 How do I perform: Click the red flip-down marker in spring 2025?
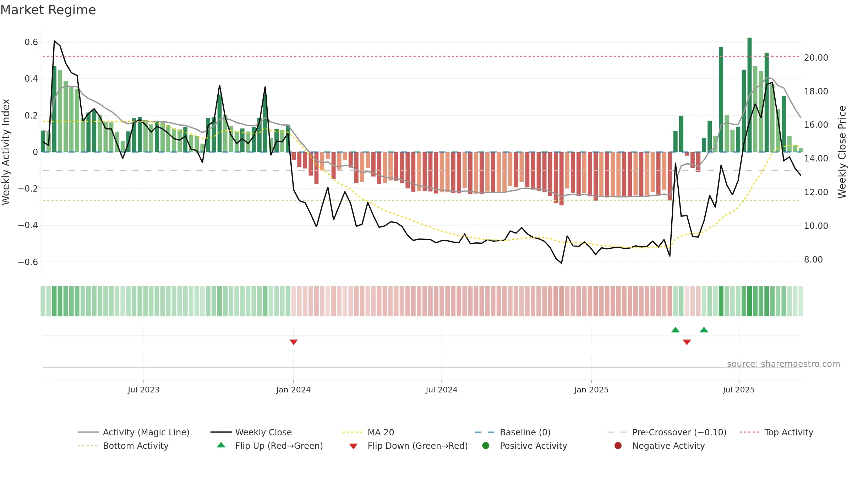point(687,342)
